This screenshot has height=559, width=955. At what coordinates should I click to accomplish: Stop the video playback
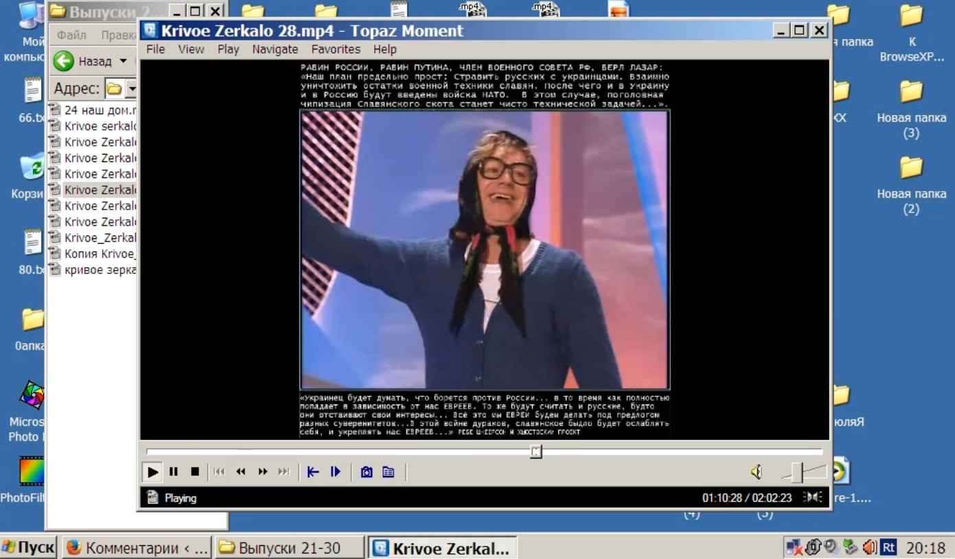[195, 472]
